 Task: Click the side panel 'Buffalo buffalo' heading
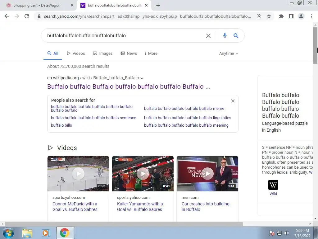(281, 105)
